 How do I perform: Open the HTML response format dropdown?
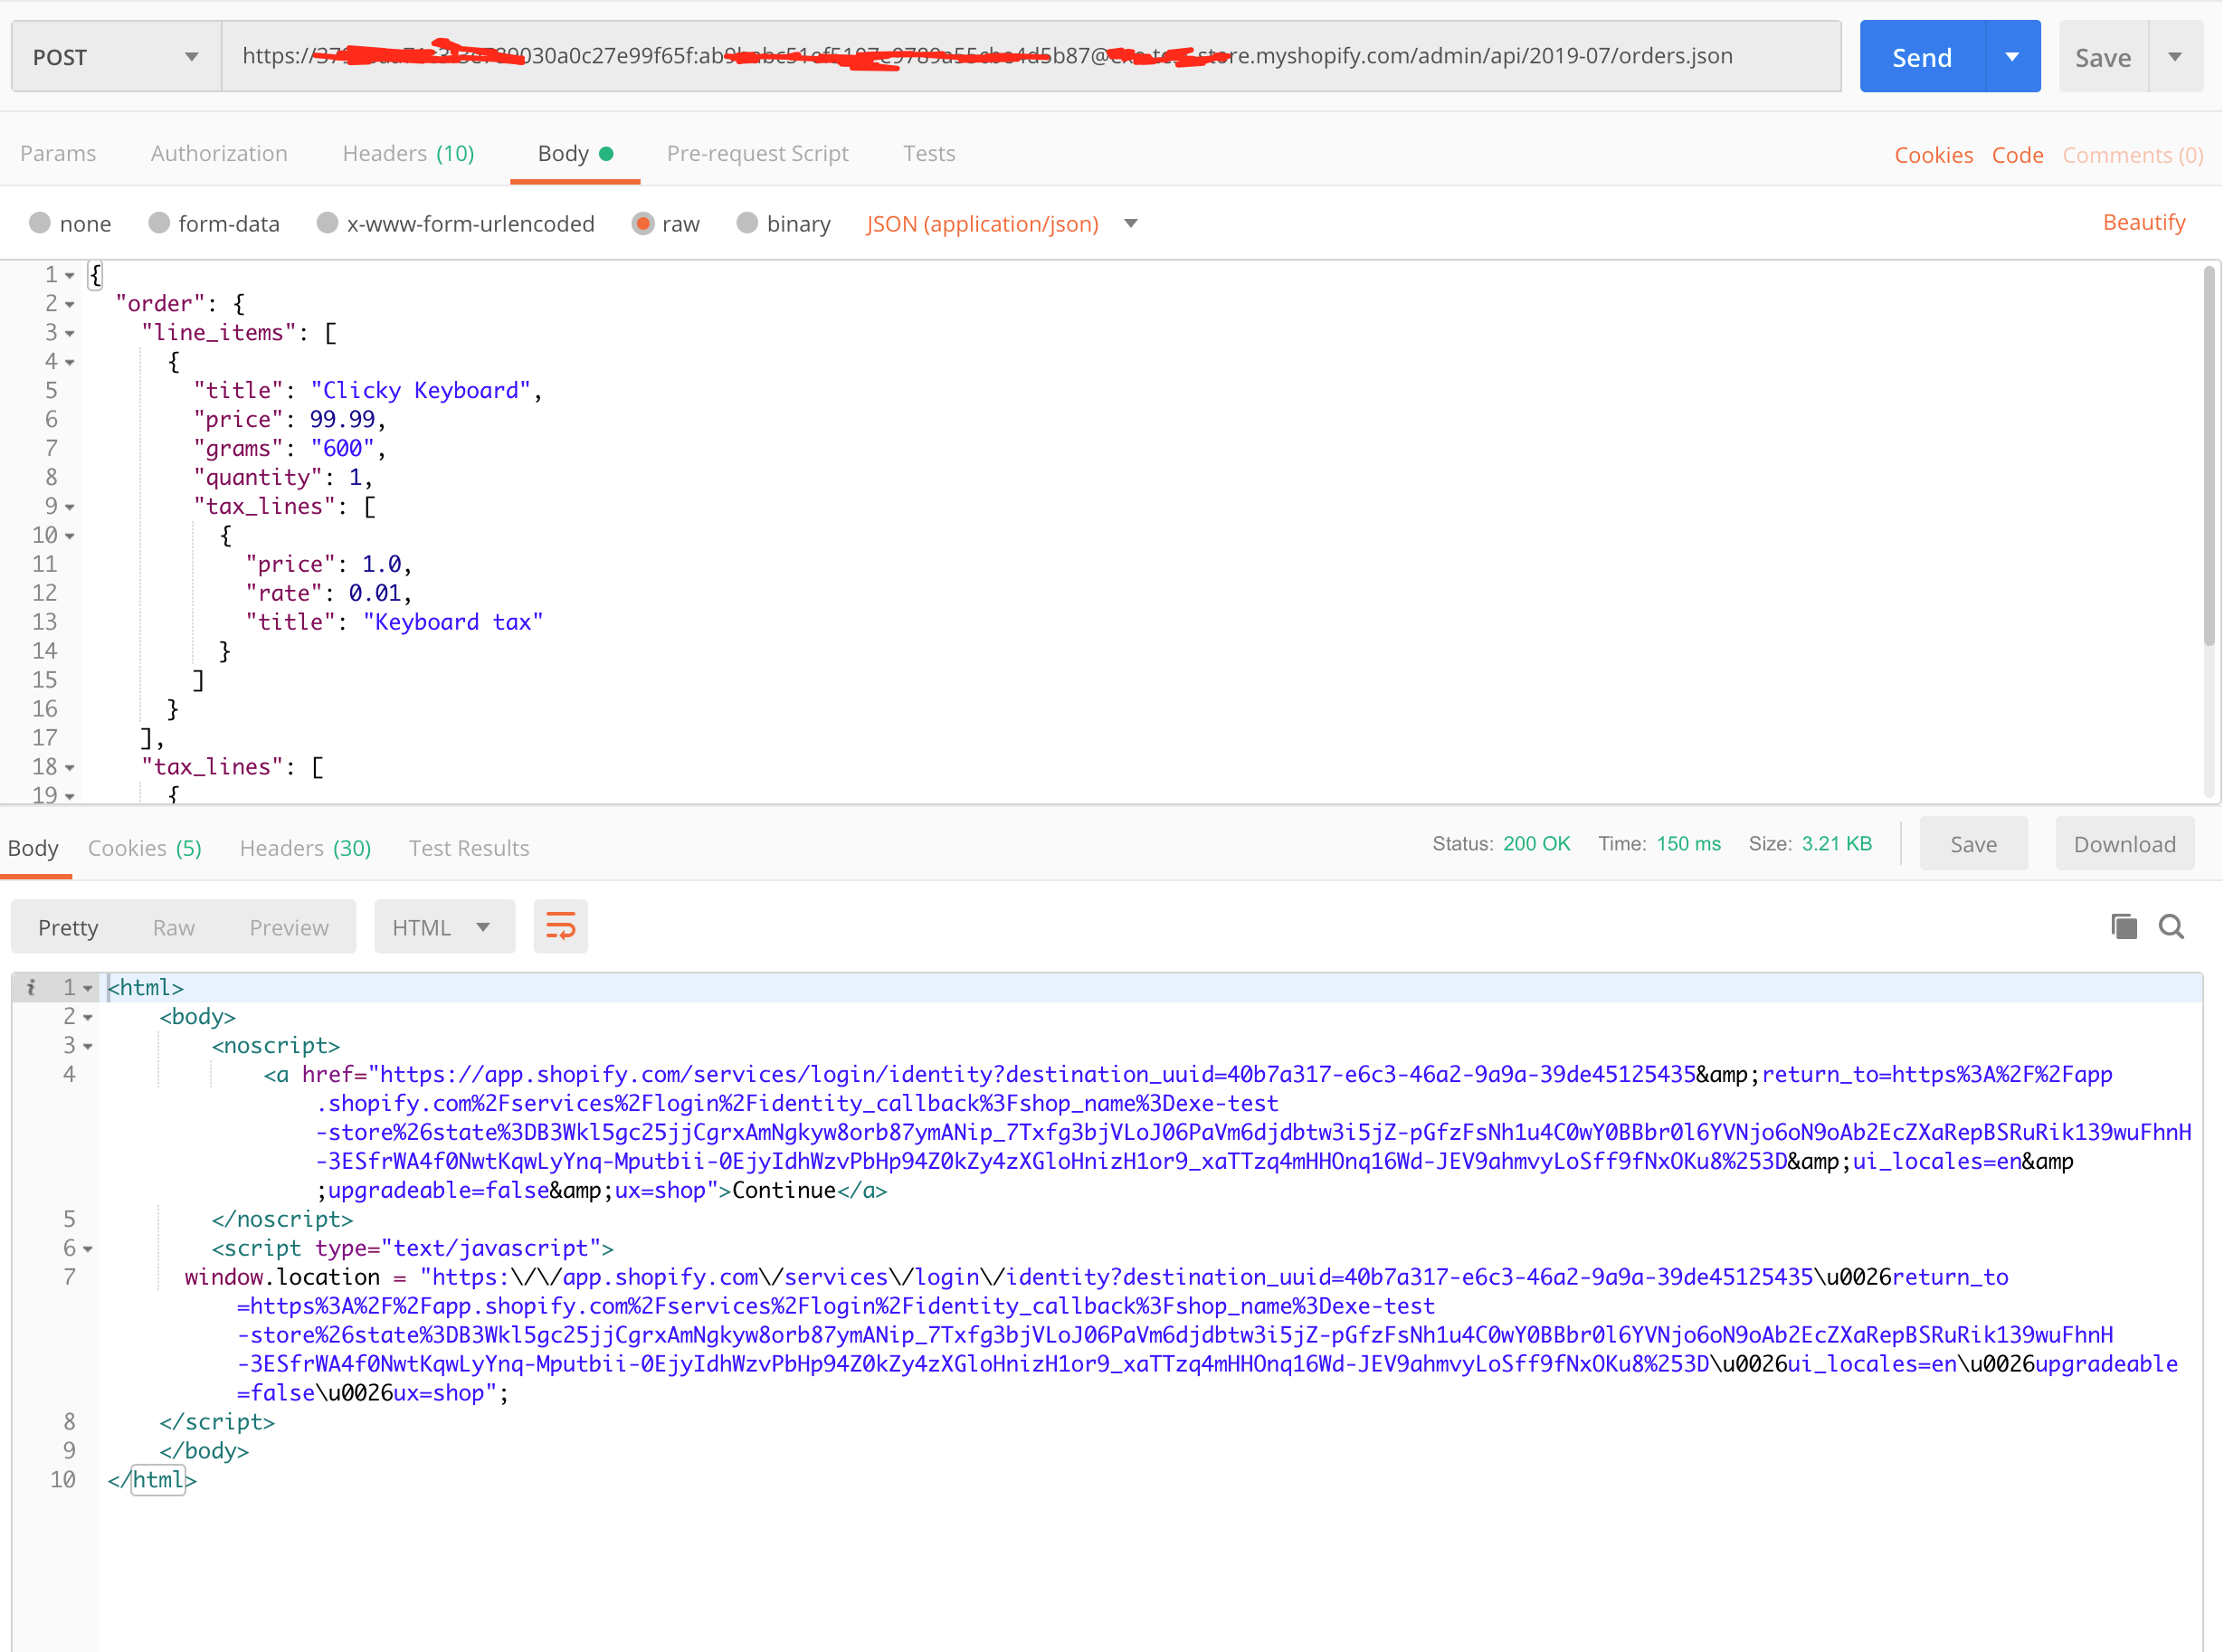point(444,927)
